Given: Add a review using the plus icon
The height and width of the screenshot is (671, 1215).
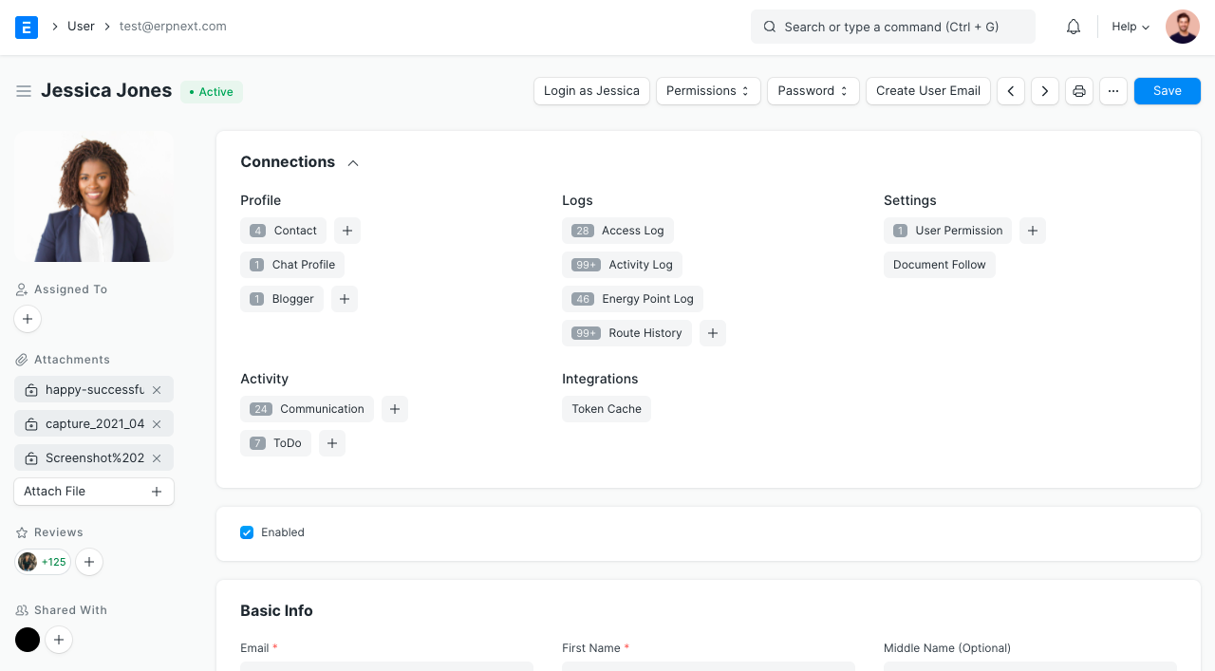Looking at the screenshot, I should coord(88,562).
